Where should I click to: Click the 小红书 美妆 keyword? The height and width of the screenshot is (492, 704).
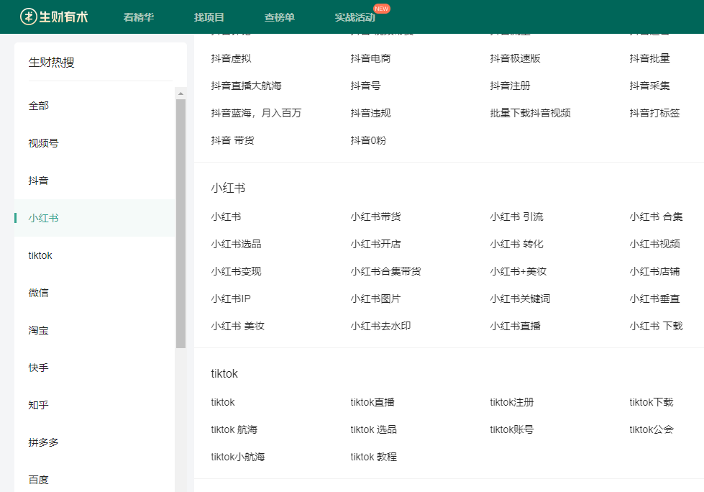coord(238,327)
